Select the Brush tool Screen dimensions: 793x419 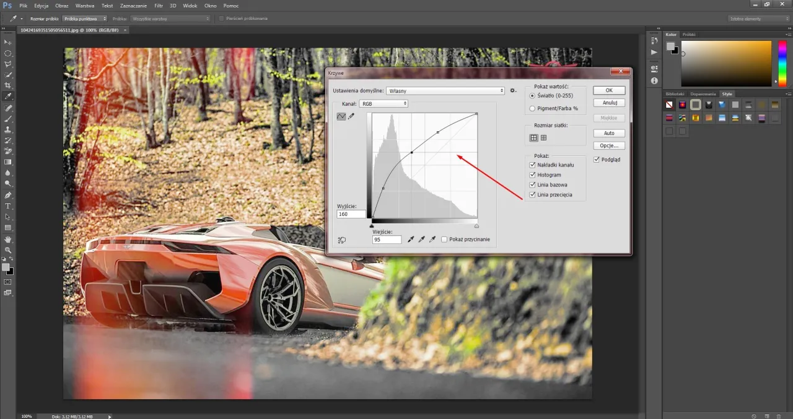(x=7, y=118)
